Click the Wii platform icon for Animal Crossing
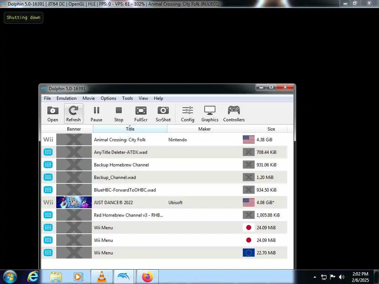Image resolution: width=379 pixels, height=284 pixels. [x=48, y=139]
